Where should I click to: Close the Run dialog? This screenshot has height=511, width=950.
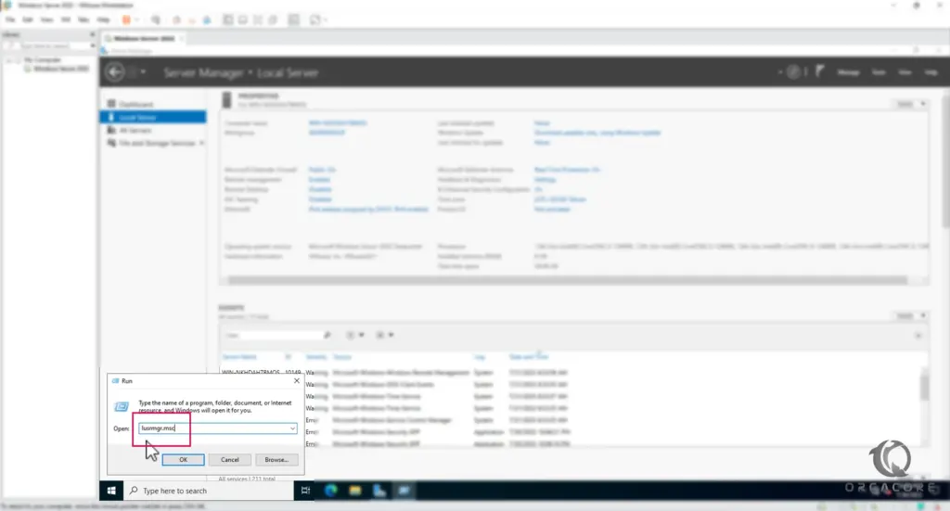(x=296, y=381)
